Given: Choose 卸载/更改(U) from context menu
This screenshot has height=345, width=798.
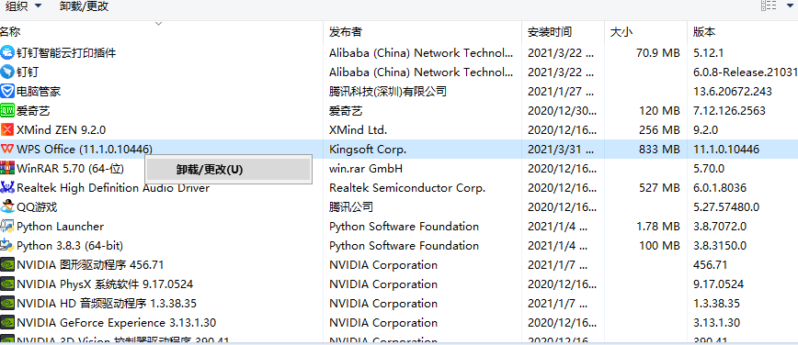Looking at the screenshot, I should (229, 170).
